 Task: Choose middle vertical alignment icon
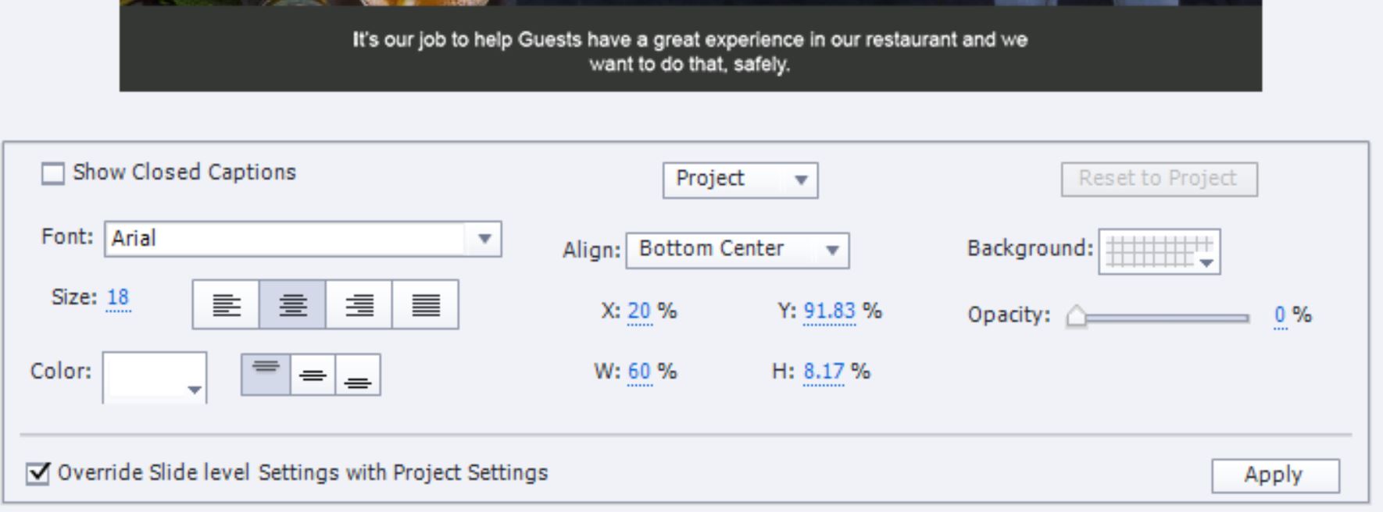pyautogui.click(x=313, y=375)
